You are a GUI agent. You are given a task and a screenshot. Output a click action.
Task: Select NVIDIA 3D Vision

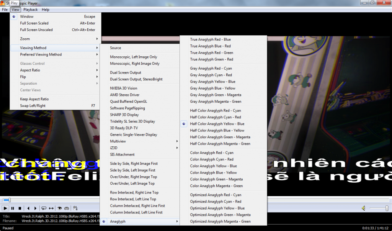tap(140, 88)
